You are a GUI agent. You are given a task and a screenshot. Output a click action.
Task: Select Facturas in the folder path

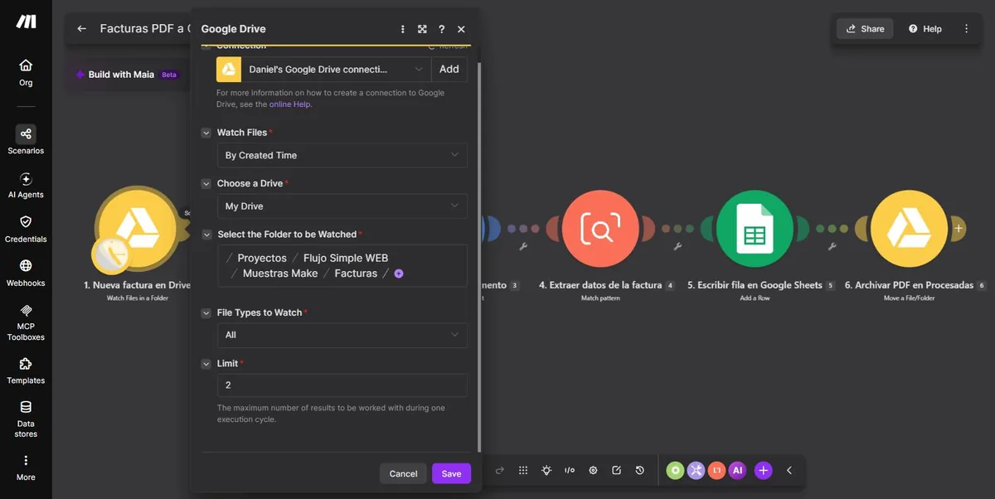pos(356,273)
